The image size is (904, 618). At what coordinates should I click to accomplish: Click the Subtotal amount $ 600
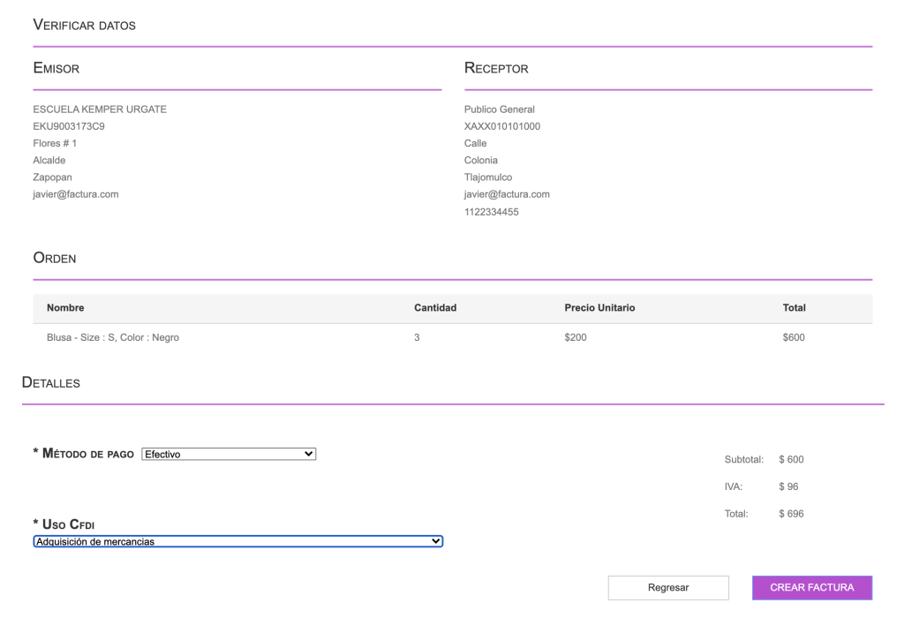(x=791, y=459)
